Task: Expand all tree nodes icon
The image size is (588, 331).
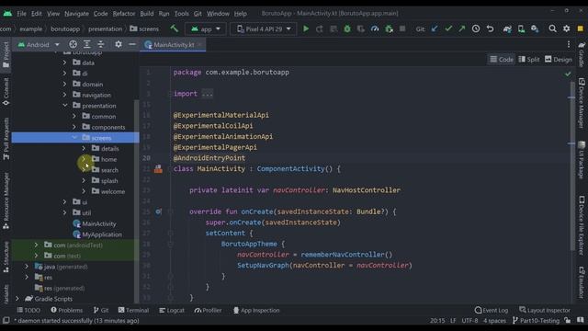Action: pos(86,45)
